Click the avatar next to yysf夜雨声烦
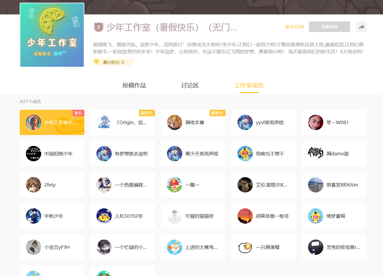Viewport: 383px width, 276px height. (245, 122)
